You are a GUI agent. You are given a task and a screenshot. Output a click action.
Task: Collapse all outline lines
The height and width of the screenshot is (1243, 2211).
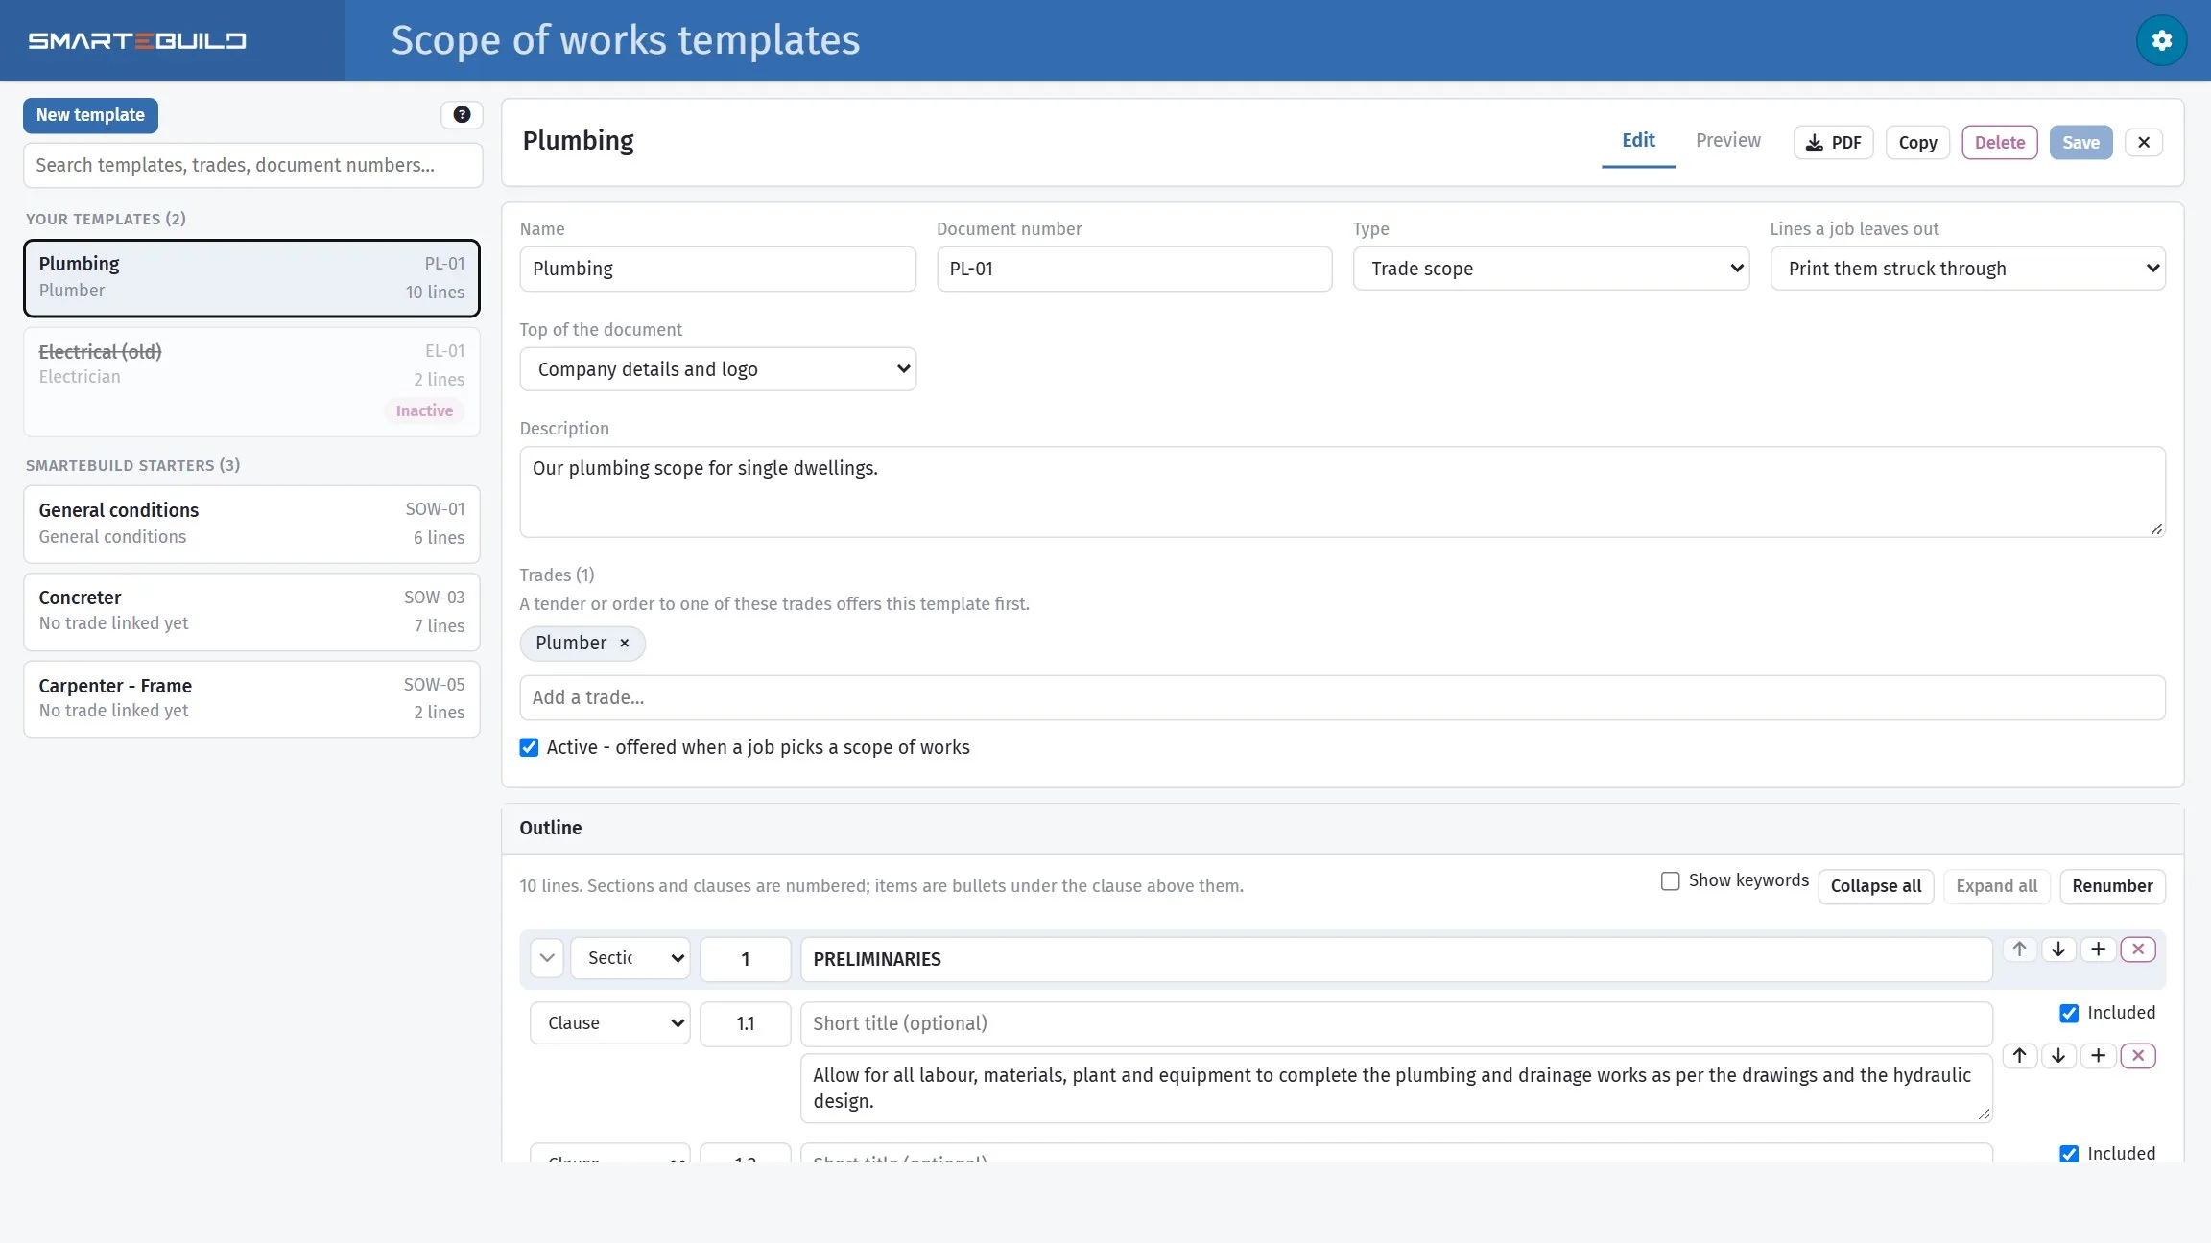[x=1875, y=886]
